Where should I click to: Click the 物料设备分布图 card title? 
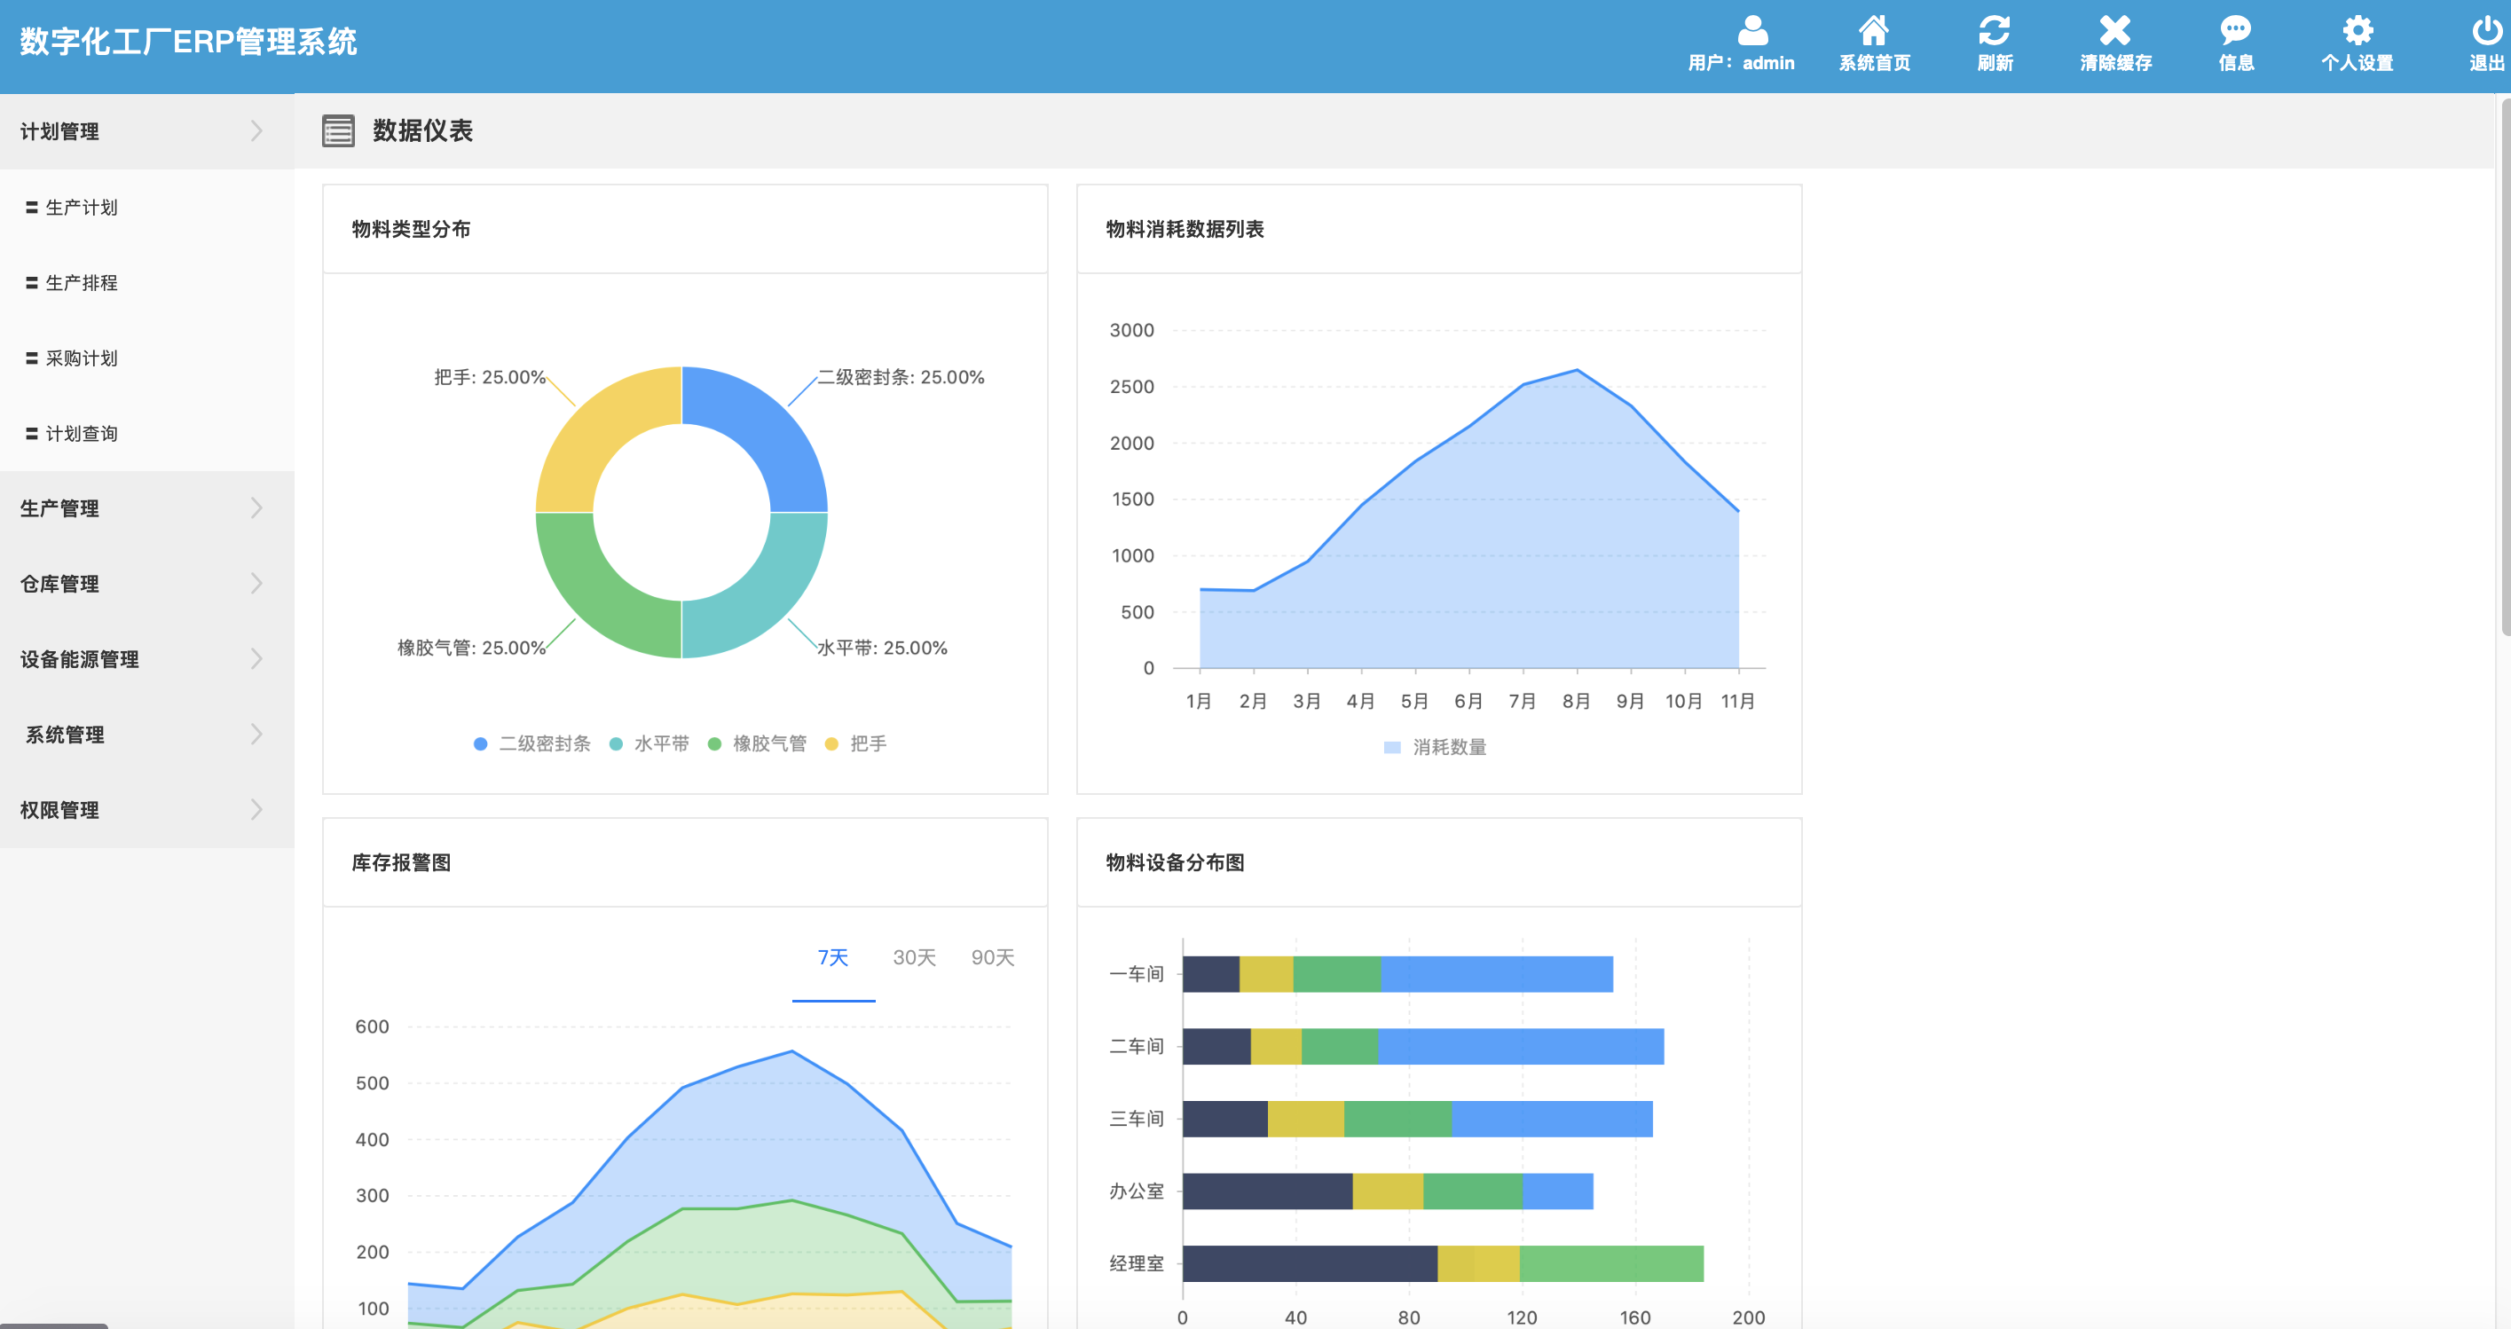[1175, 862]
